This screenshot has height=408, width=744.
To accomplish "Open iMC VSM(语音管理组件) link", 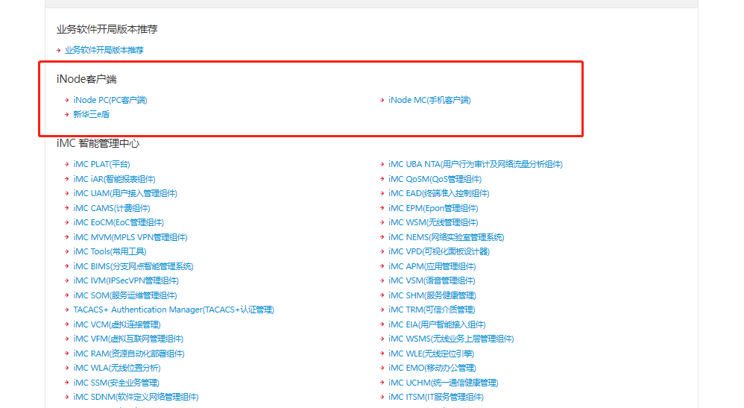I will click(x=432, y=280).
